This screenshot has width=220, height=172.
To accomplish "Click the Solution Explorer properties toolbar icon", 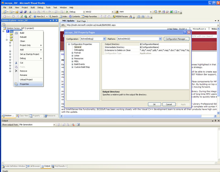I will tap(4, 24).
